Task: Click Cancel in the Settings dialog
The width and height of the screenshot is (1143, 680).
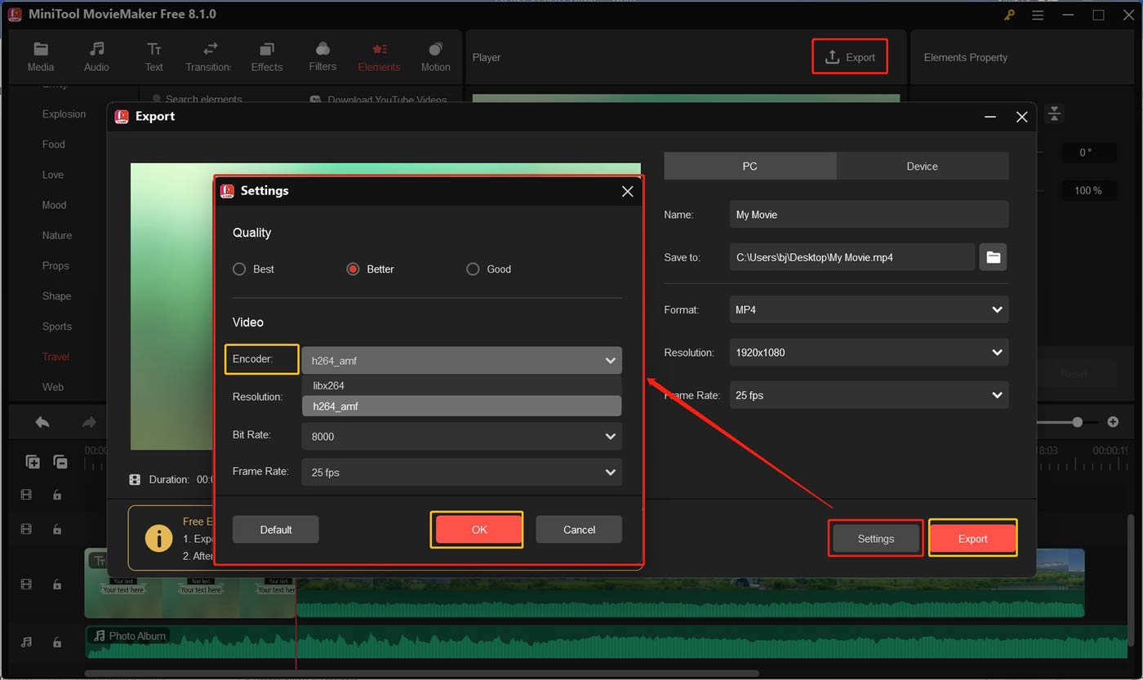Action: tap(579, 530)
